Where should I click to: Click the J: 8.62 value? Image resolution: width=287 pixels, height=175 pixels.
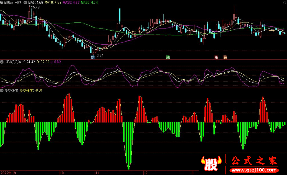pyautogui.click(x=56, y=62)
